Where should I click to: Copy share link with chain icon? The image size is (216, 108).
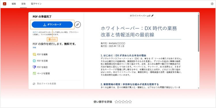point(77,25)
